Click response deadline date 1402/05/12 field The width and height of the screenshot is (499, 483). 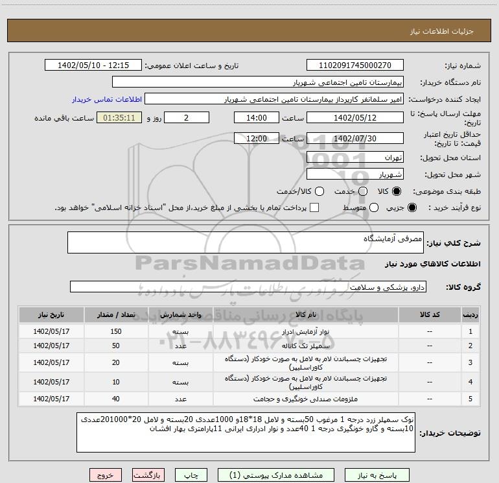355,117
